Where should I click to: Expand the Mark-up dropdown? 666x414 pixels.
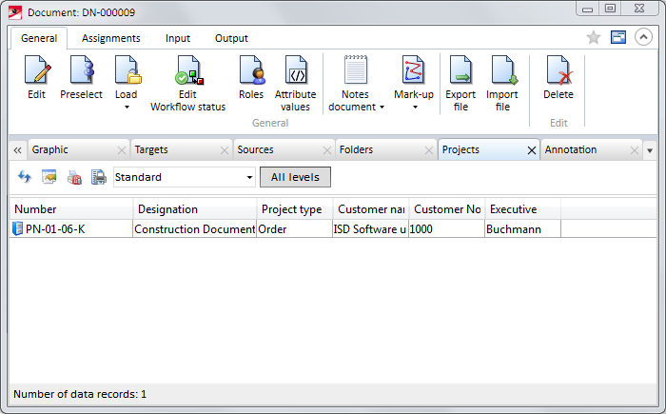tap(414, 107)
